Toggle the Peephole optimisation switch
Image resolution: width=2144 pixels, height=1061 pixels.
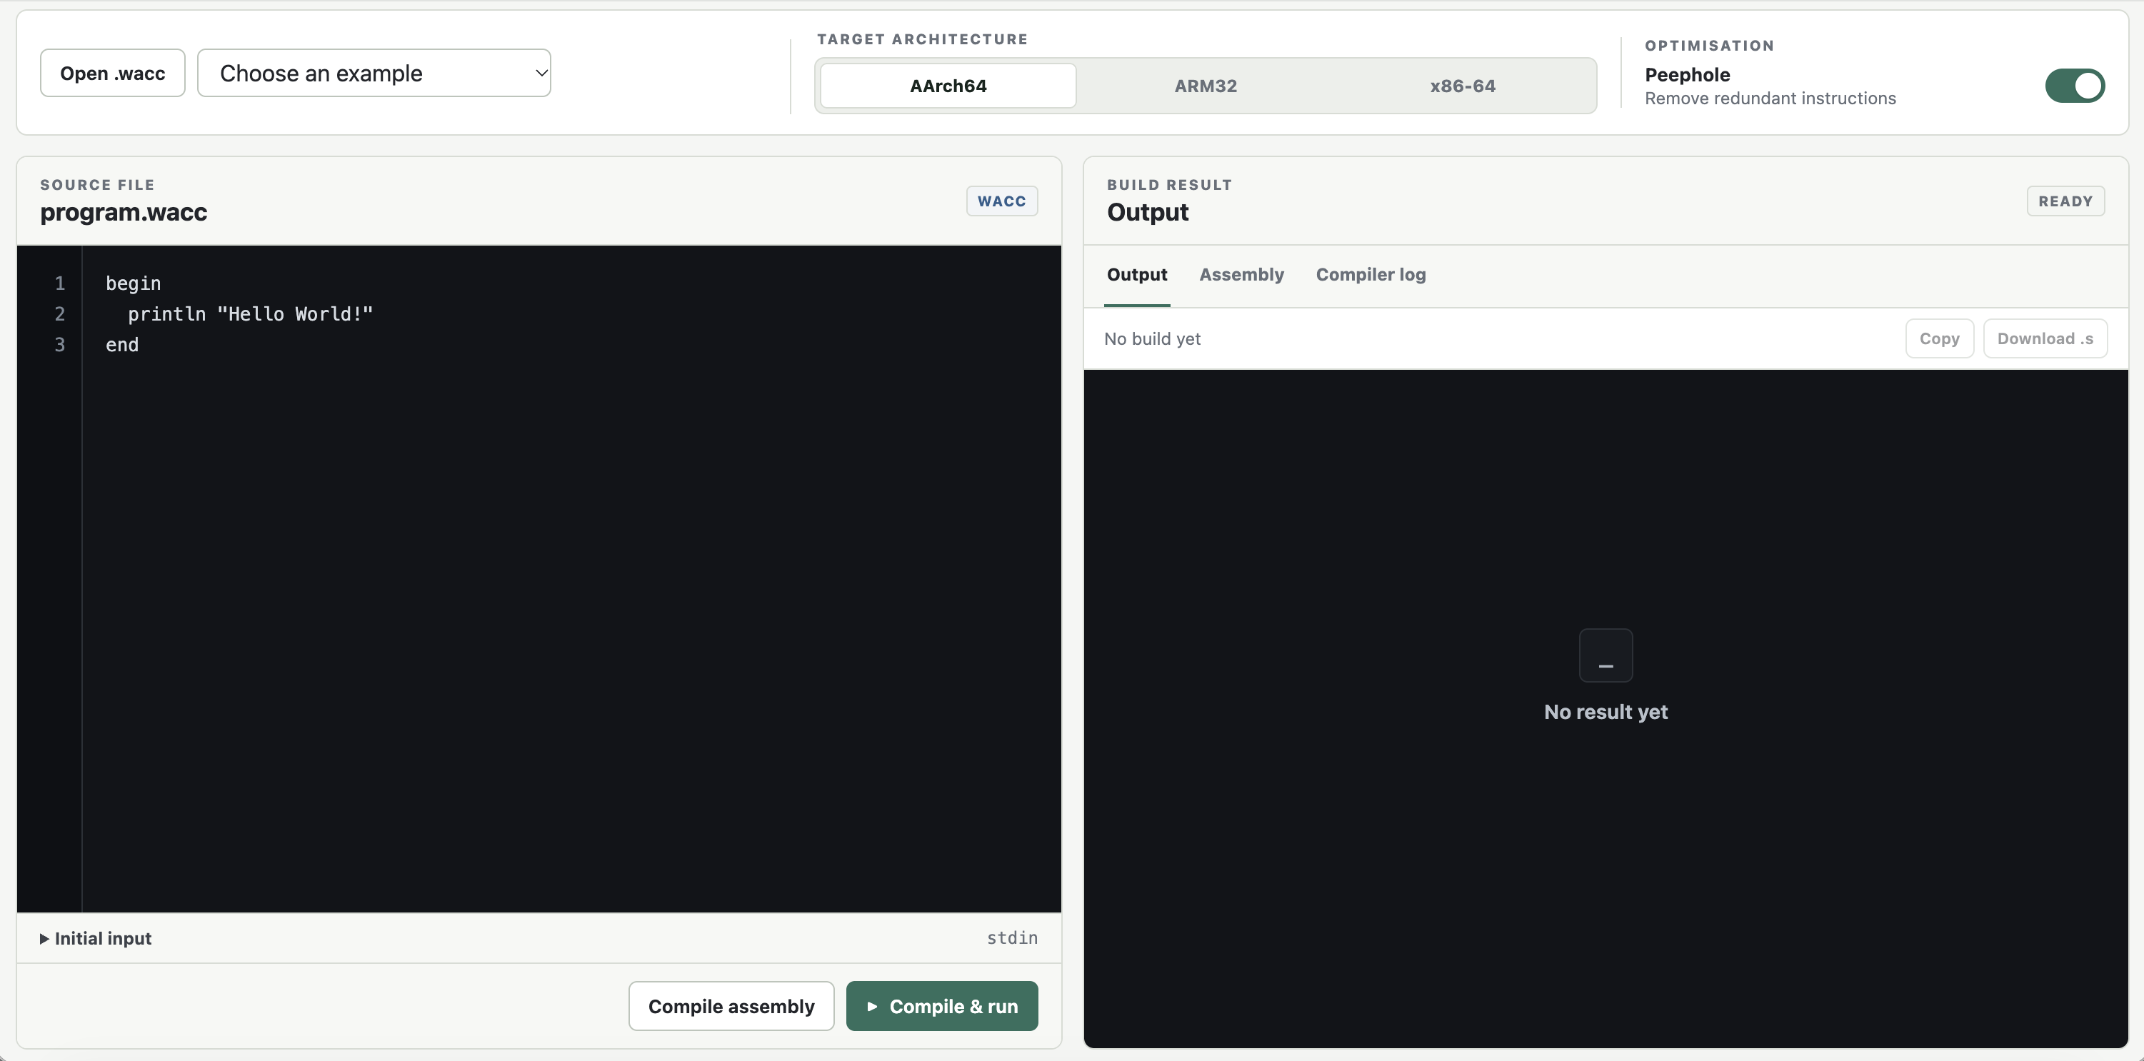click(2074, 86)
